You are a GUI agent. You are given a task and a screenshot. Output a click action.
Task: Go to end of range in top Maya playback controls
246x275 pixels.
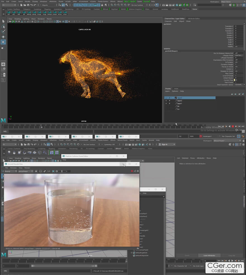(x=243, y=126)
